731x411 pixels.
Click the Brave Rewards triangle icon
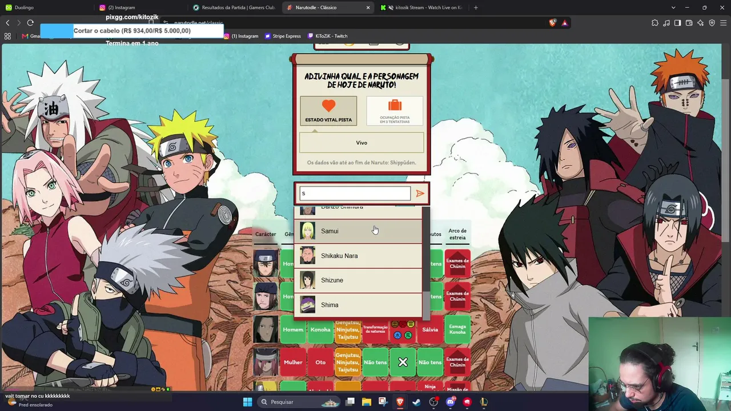pos(565,23)
